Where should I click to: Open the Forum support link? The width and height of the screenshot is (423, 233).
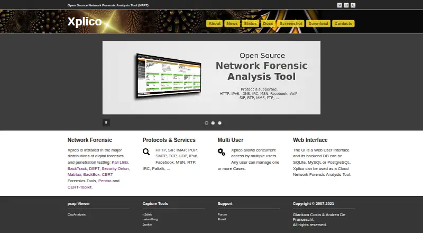(223, 214)
